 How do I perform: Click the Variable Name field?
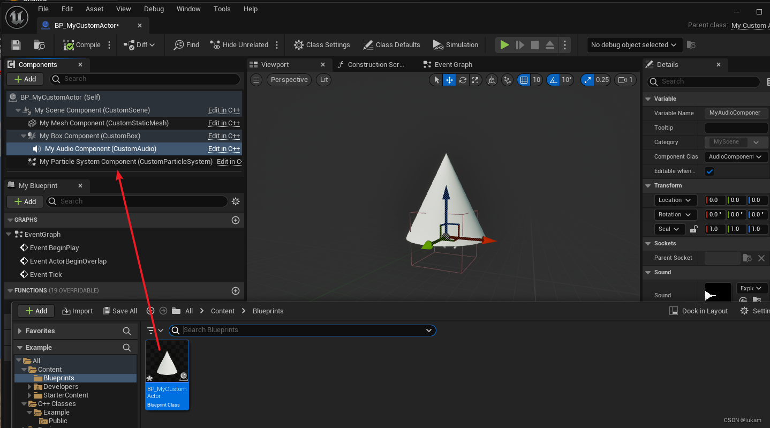pyautogui.click(x=736, y=113)
